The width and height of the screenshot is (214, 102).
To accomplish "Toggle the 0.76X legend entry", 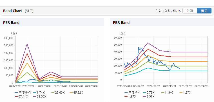I will (x=149, y=92).
